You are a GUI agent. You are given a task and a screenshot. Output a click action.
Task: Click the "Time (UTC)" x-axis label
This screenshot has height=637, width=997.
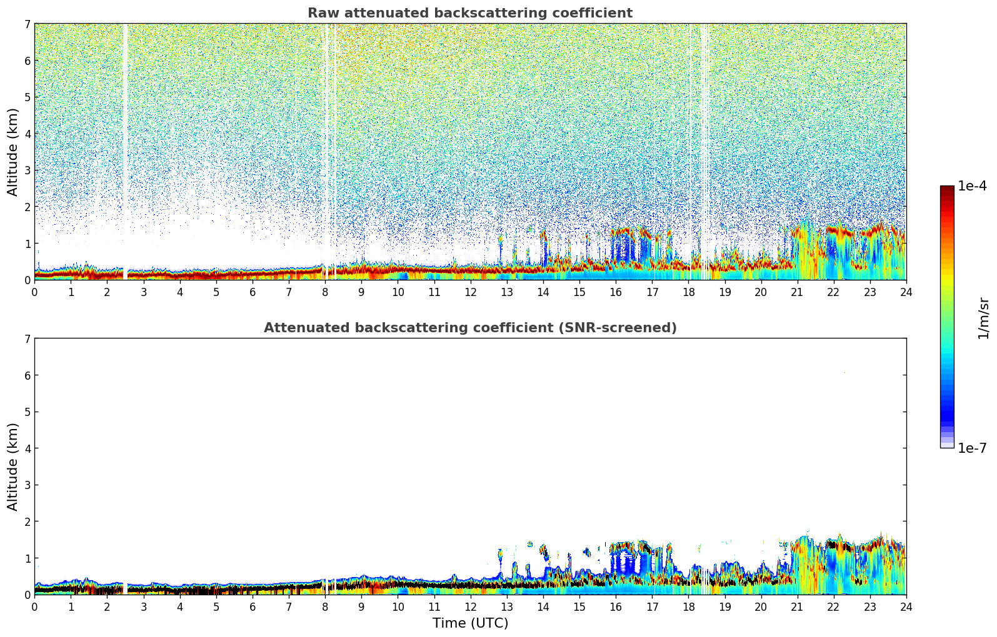[x=470, y=623]
